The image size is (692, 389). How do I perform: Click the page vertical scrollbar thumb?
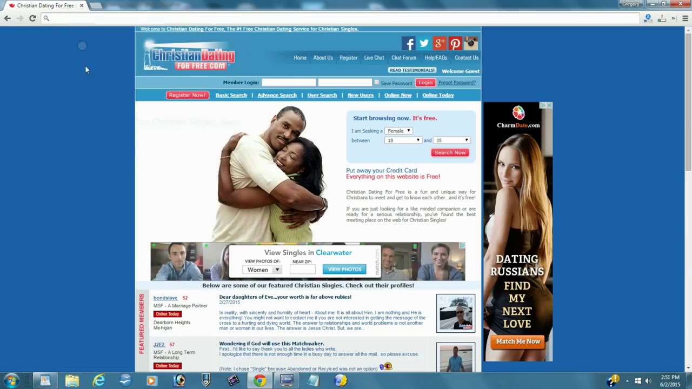688,103
